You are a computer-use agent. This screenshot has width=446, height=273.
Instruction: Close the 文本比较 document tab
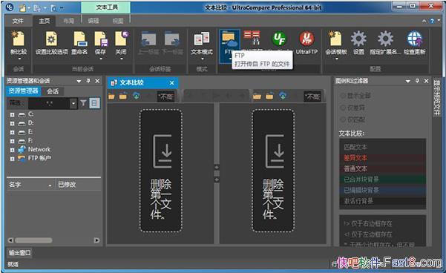coord(172,83)
